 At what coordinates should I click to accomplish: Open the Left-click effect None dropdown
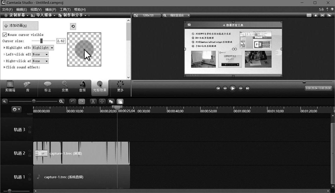pyautogui.click(x=40, y=54)
